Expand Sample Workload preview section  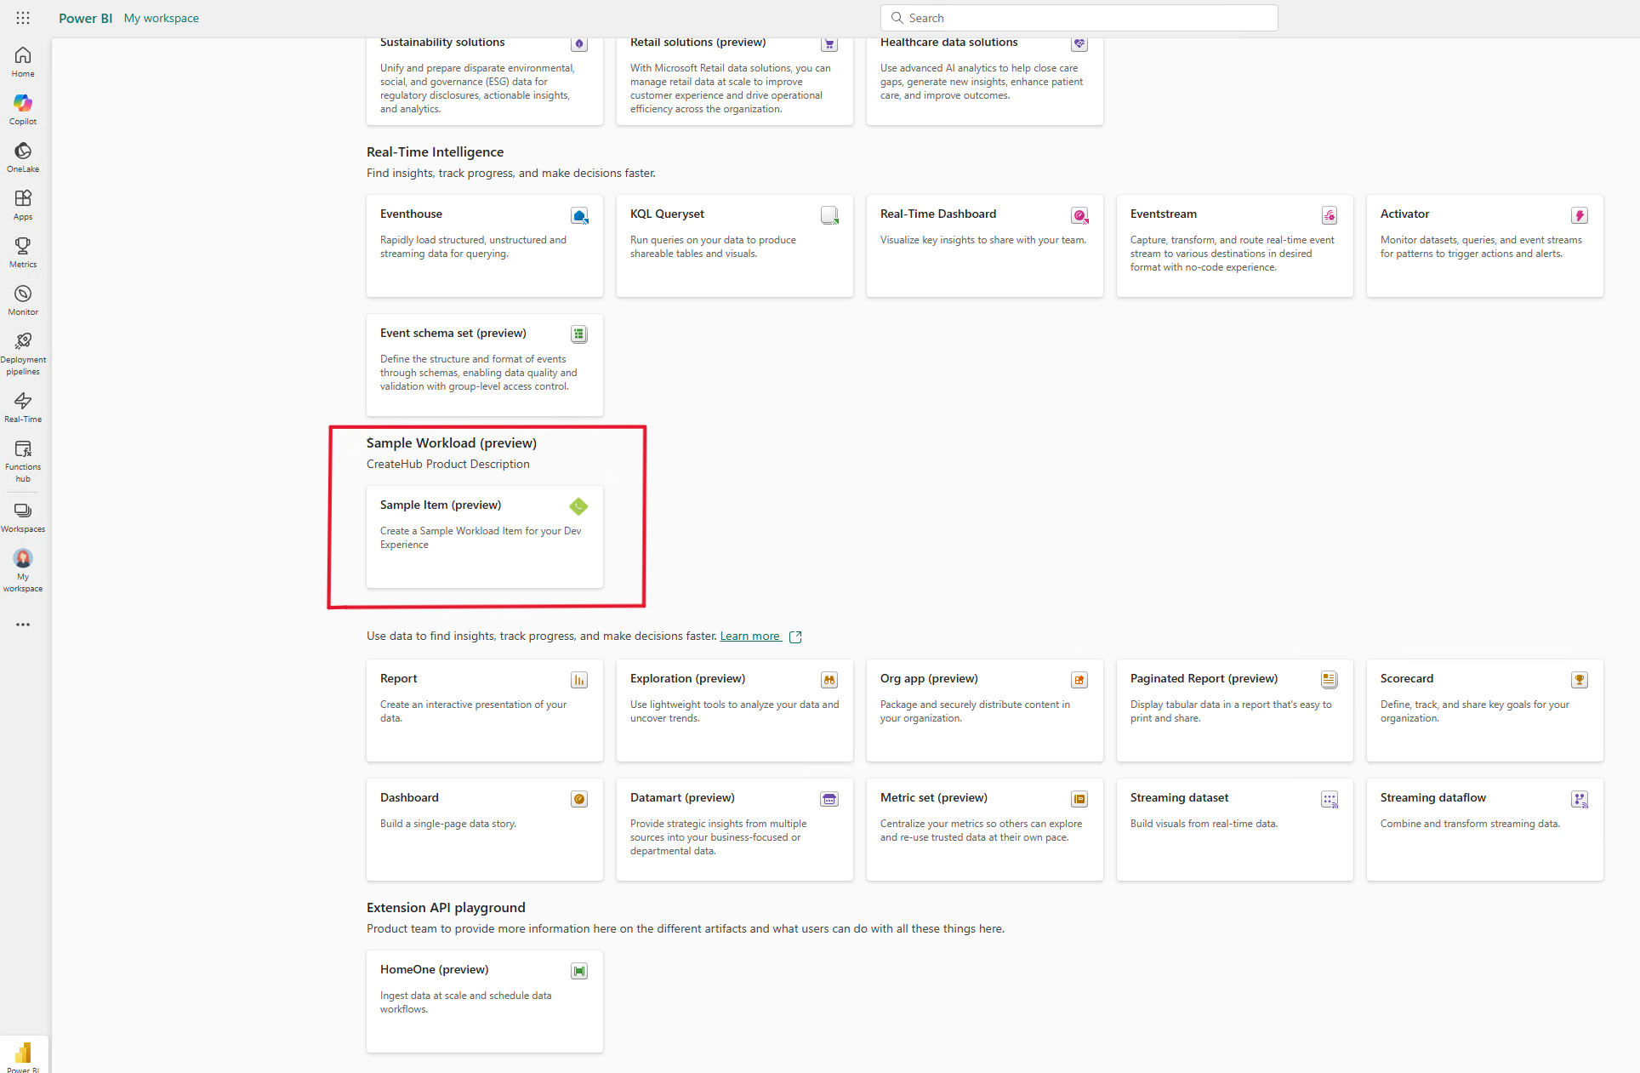pos(452,443)
